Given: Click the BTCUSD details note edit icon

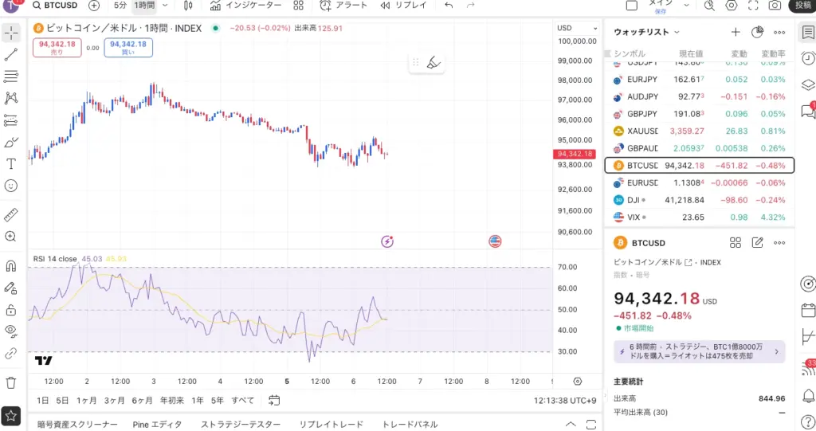Looking at the screenshot, I should point(757,243).
